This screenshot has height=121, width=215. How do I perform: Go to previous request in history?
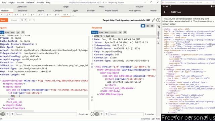(x=22, y=20)
